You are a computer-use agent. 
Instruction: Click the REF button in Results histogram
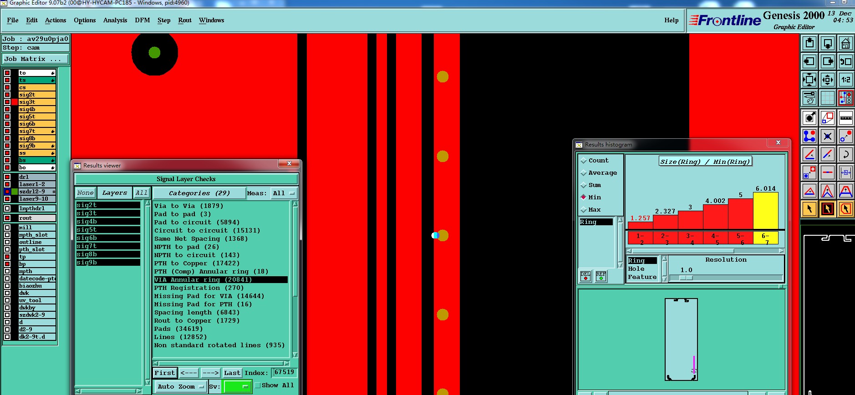point(601,276)
